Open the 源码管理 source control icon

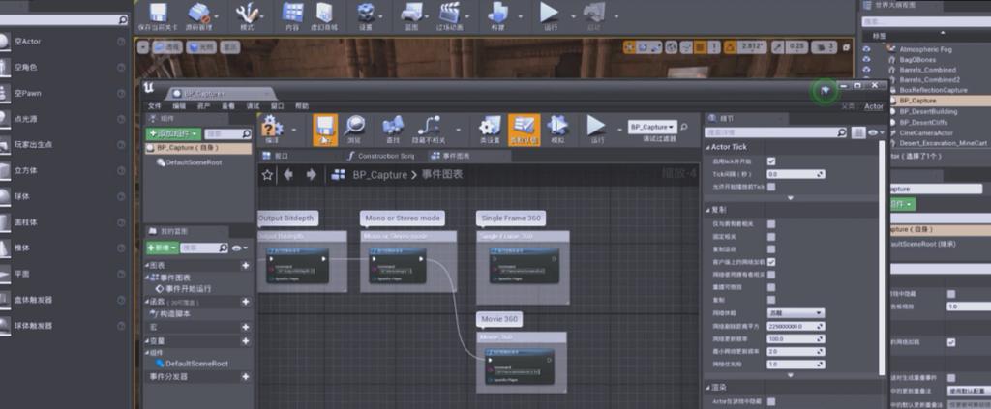coord(199,13)
